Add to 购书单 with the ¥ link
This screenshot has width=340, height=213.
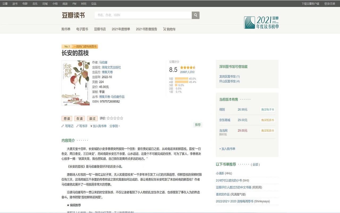click(x=98, y=126)
